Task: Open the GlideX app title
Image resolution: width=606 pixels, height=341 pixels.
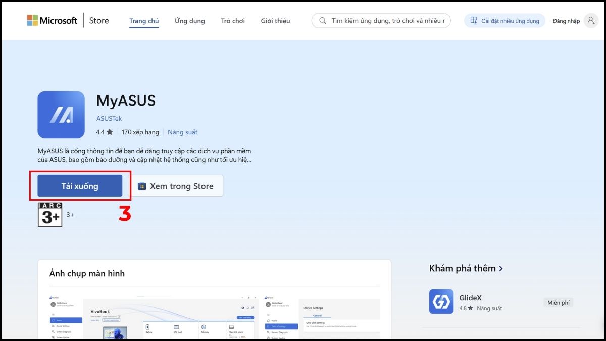Action: [x=471, y=298]
